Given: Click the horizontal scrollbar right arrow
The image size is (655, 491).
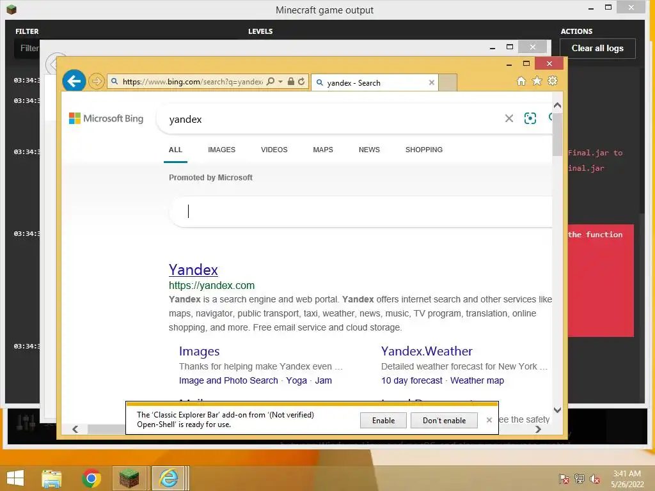Looking at the screenshot, I should point(538,429).
